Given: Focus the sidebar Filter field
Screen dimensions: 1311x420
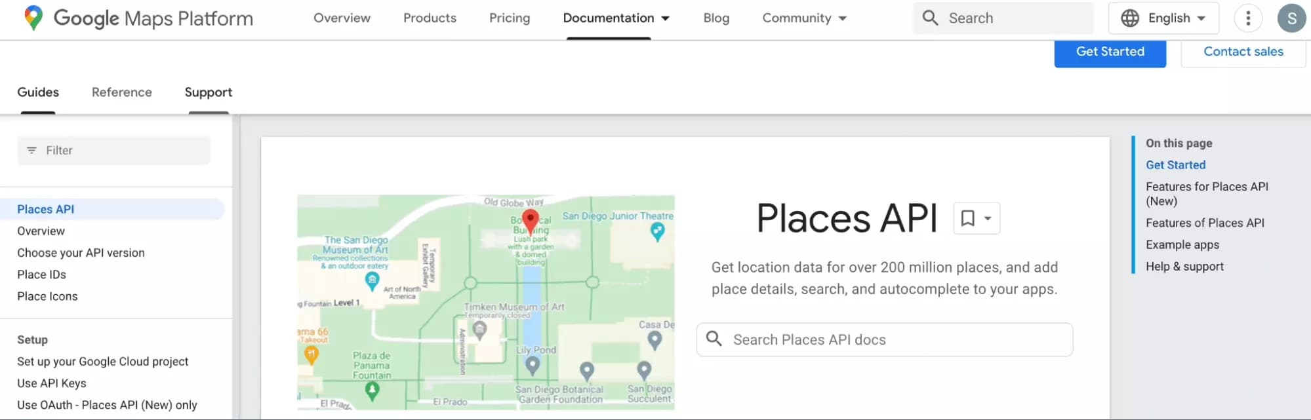Looking at the screenshot, I should click(x=114, y=150).
